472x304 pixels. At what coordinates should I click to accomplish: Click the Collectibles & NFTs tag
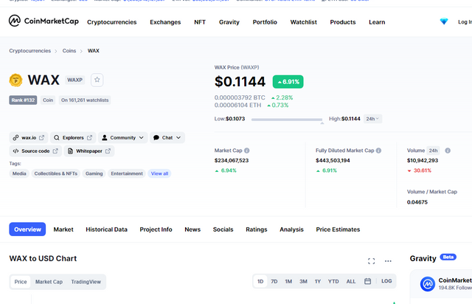click(56, 173)
